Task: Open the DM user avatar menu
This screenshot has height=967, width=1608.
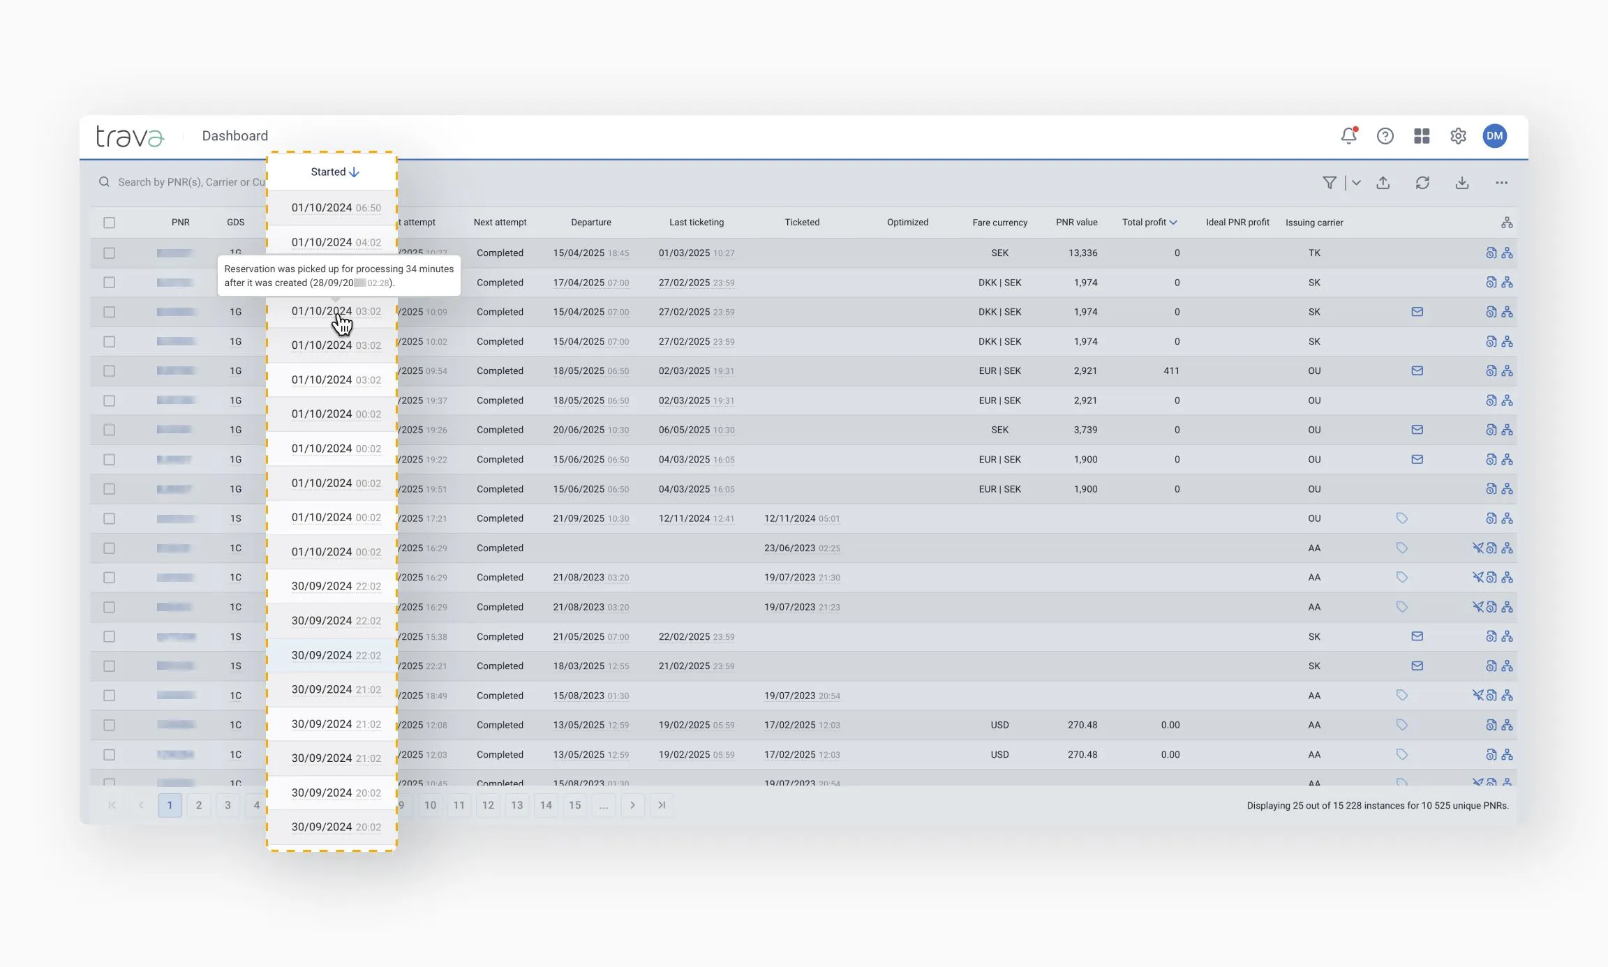Action: (1494, 136)
